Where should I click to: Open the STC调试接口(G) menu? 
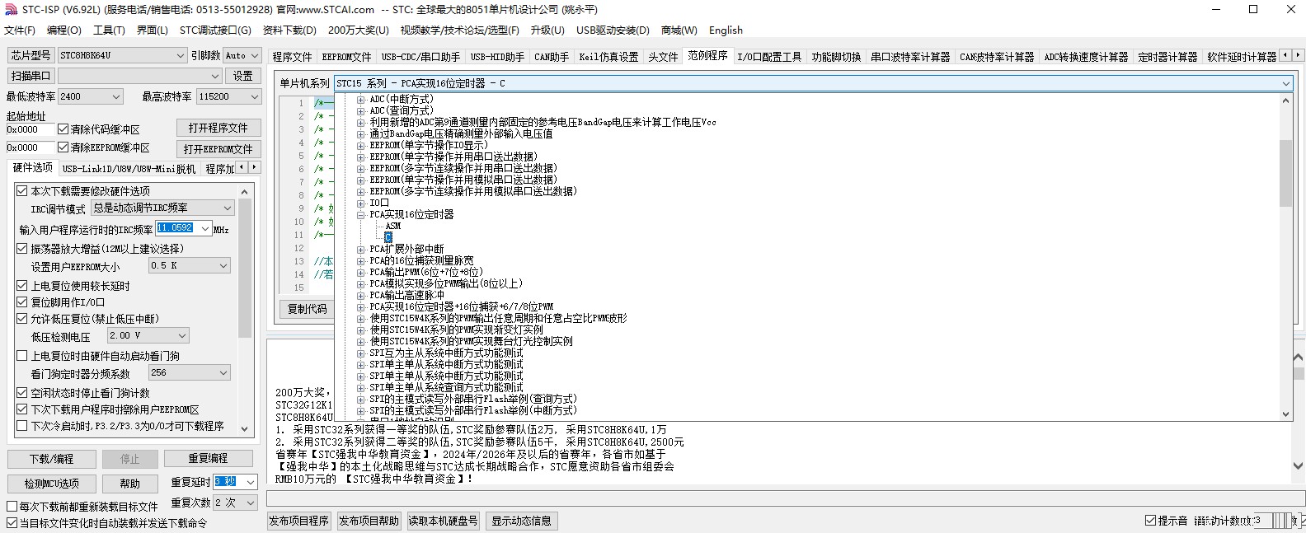click(215, 30)
